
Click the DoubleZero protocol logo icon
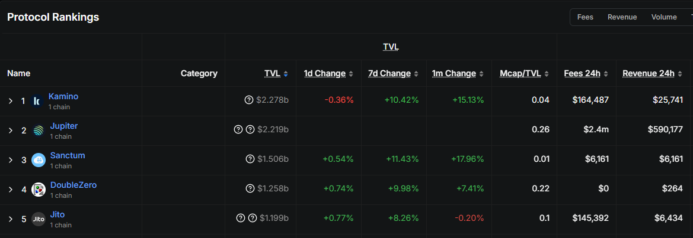pos(39,190)
